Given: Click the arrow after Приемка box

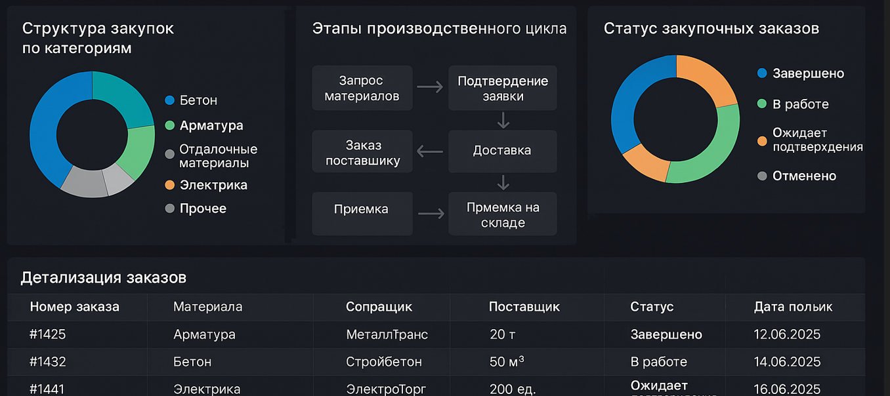Looking at the screenshot, I should 430,213.
